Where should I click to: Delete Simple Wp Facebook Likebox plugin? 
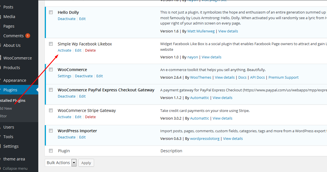pos(90,50)
